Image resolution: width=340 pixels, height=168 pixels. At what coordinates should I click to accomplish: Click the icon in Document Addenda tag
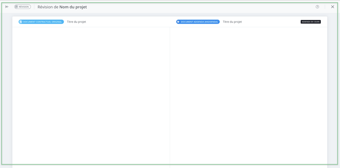pos(179,22)
